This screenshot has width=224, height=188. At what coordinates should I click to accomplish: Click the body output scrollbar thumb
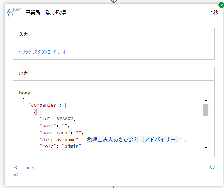coord(206,110)
